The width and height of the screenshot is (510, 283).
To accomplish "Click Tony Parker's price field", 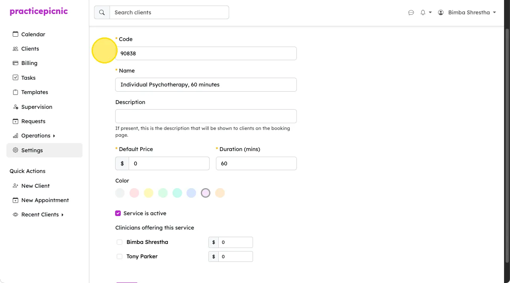I will (235, 257).
